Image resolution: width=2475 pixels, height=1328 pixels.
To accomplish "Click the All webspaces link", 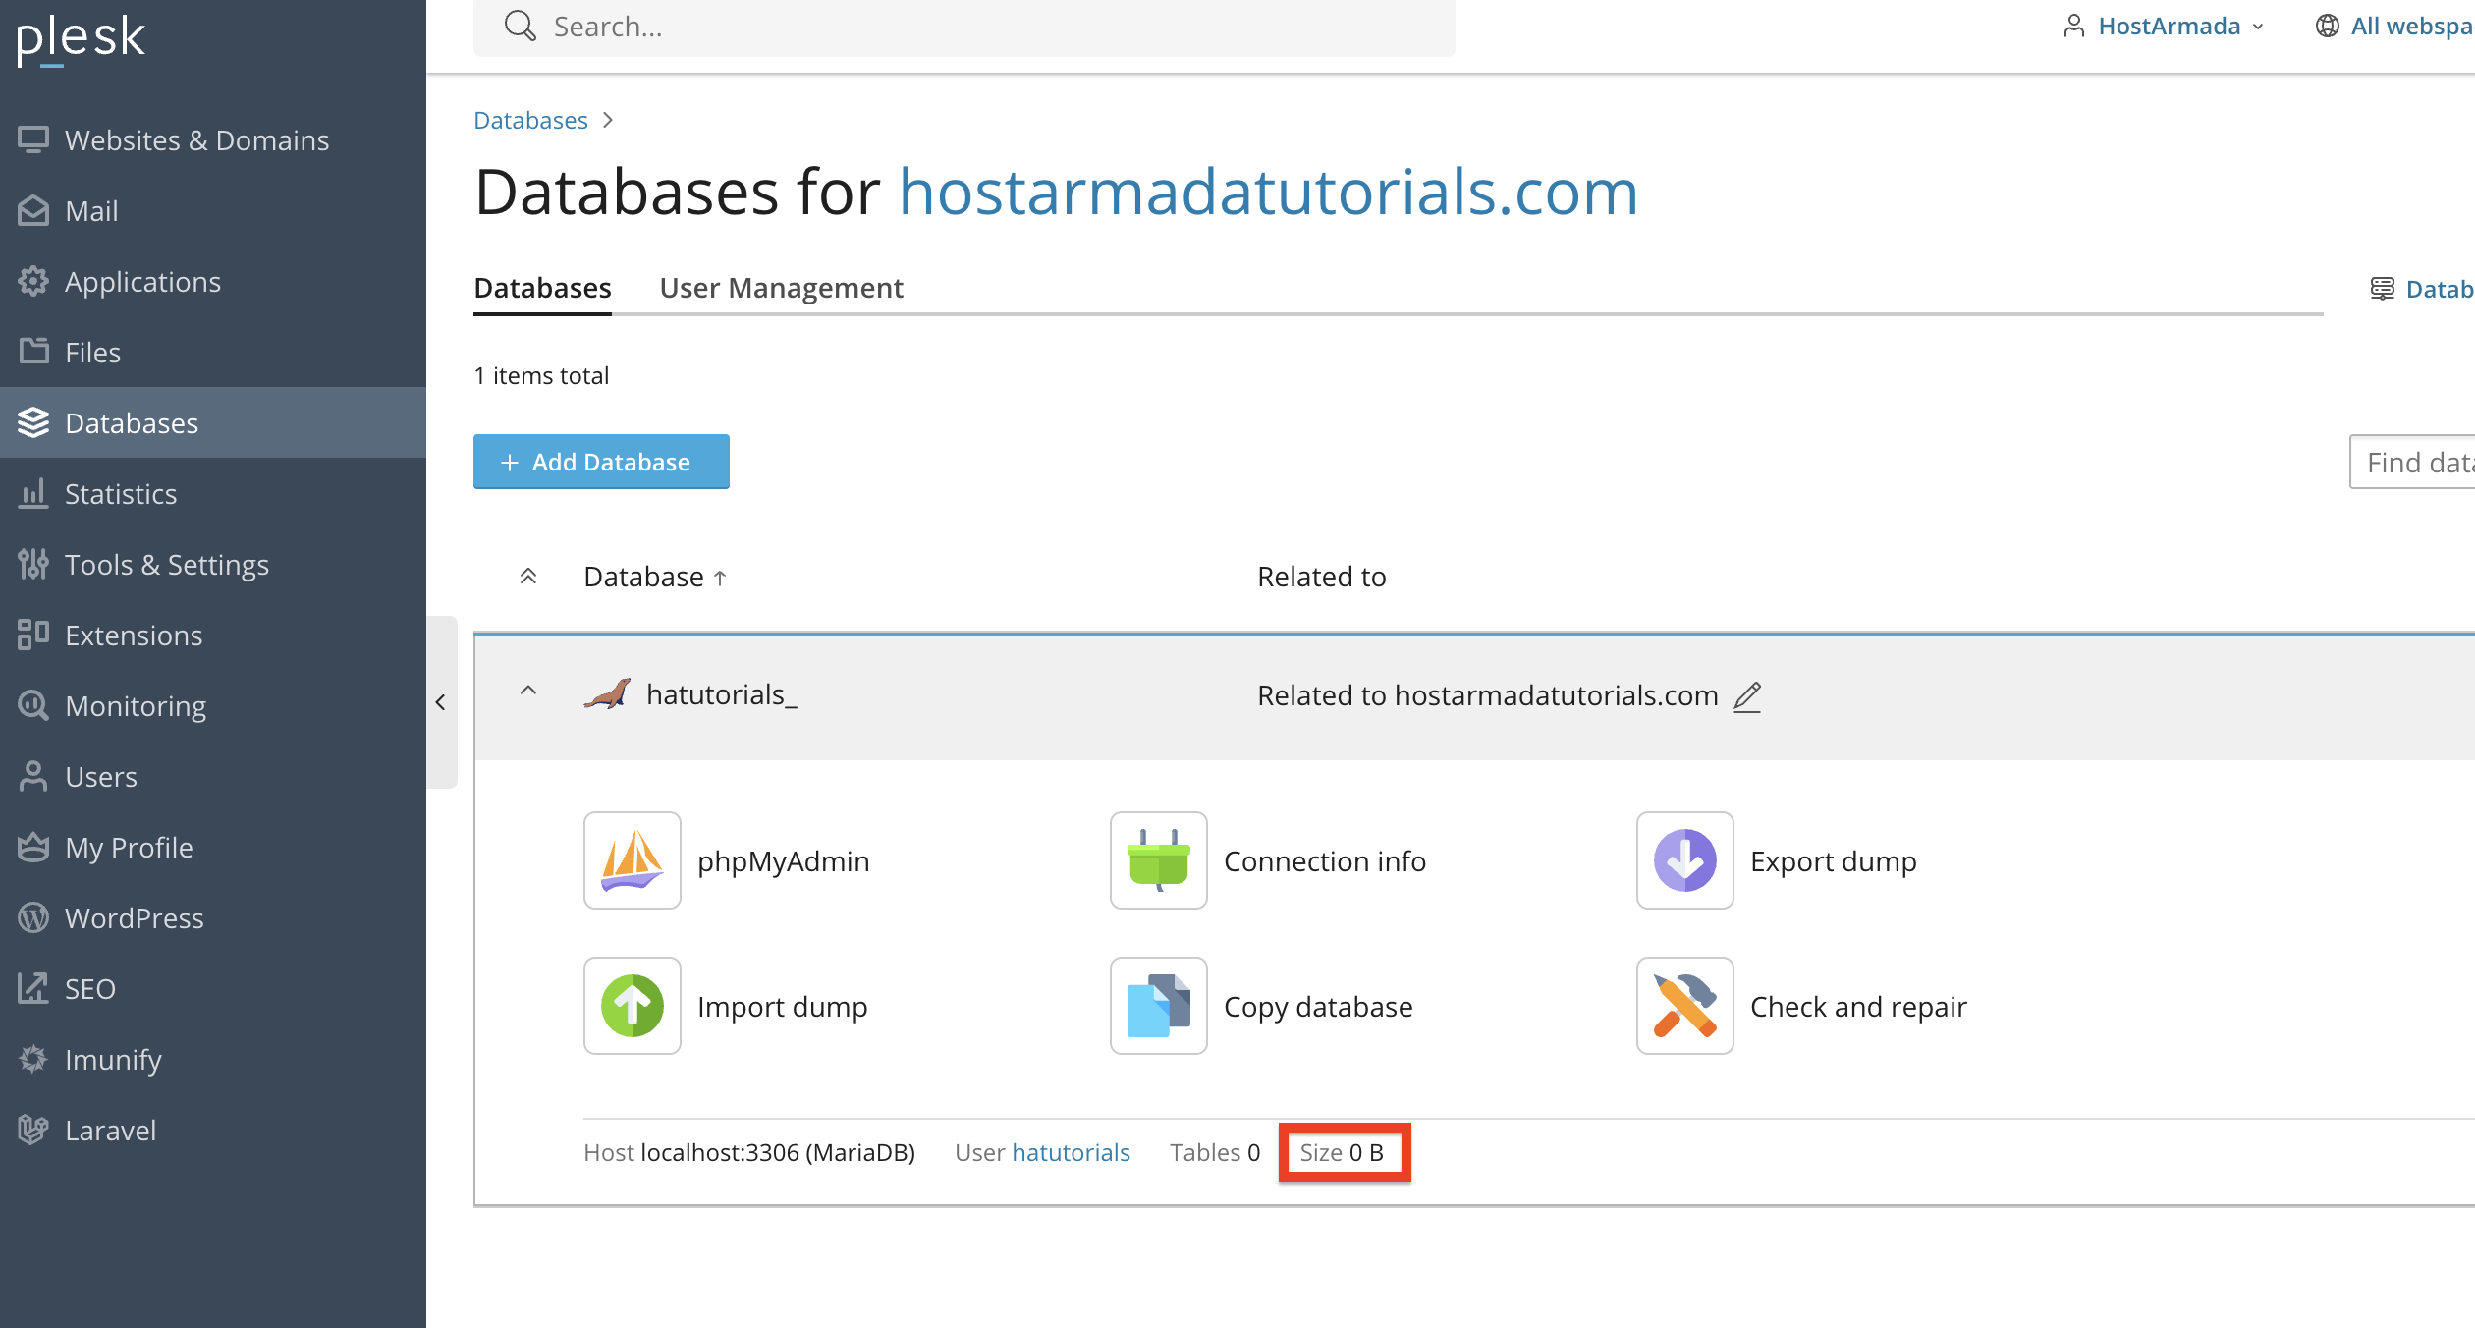I will 2394,27.
